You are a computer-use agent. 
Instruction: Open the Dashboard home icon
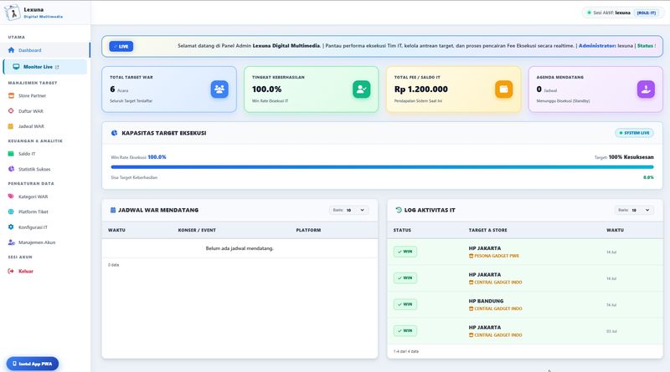(x=11, y=50)
